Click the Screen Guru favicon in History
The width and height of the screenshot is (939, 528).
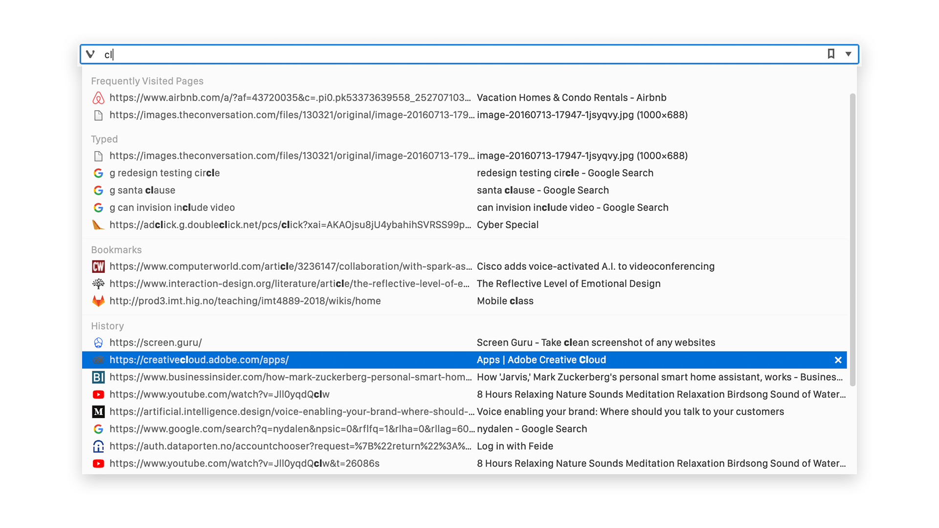coord(98,342)
